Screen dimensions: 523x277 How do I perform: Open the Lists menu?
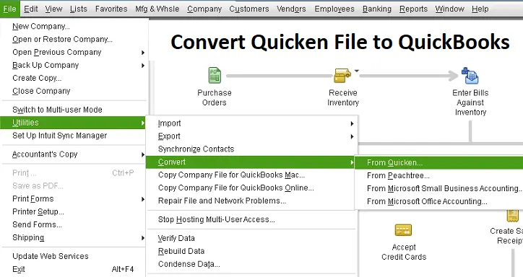pyautogui.click(x=79, y=9)
